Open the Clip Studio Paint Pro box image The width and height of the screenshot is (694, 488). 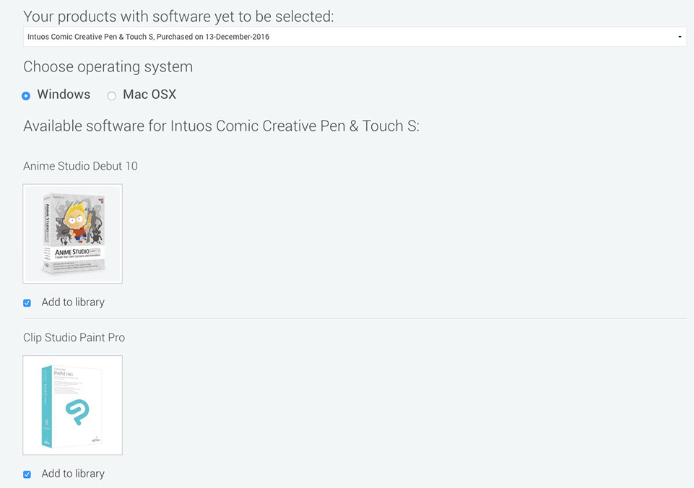pos(73,405)
